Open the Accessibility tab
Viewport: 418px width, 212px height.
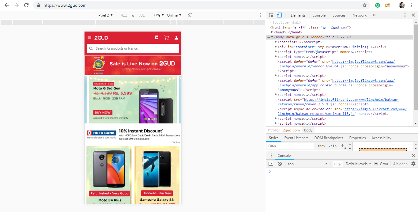tap(381, 138)
